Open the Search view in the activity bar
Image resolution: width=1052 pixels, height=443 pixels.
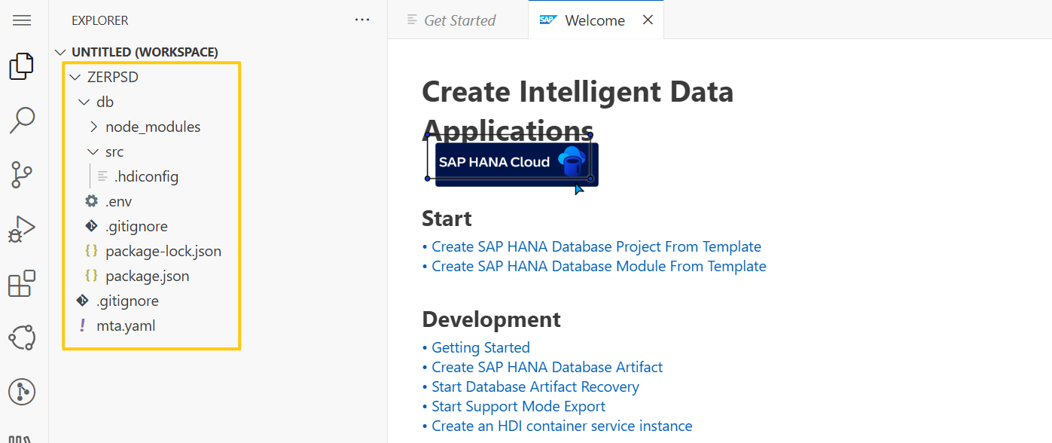click(x=22, y=121)
